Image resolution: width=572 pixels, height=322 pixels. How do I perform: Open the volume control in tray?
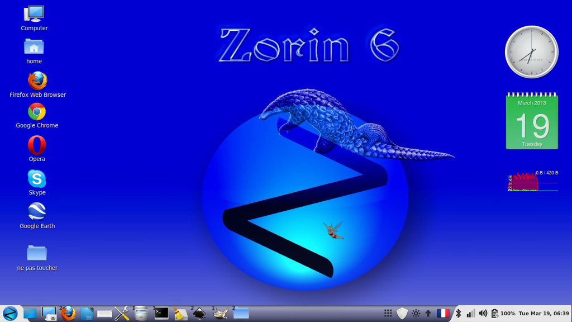[483, 314]
